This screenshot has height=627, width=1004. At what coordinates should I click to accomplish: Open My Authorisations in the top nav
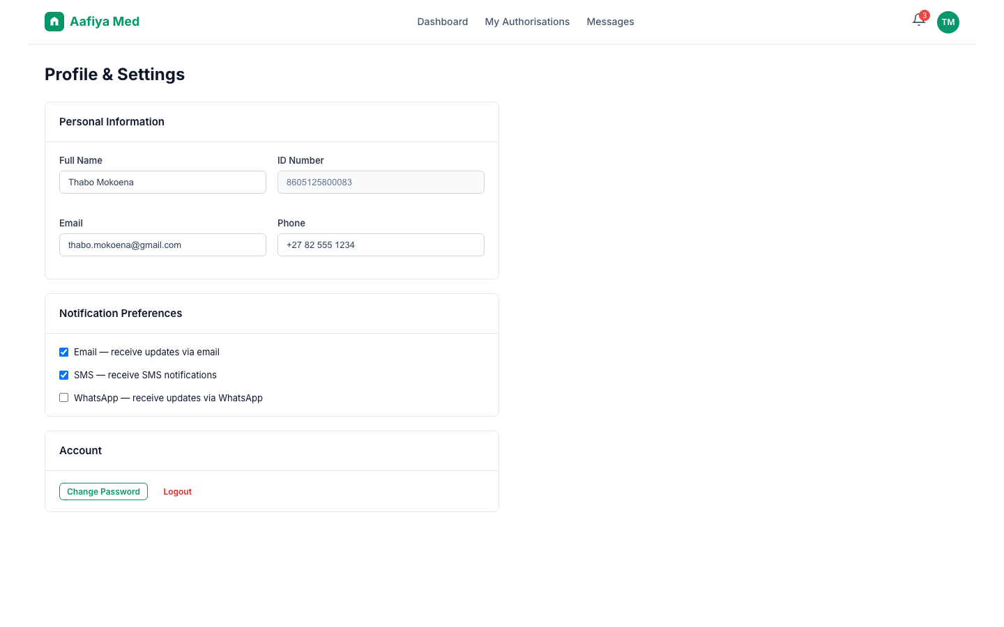527,22
